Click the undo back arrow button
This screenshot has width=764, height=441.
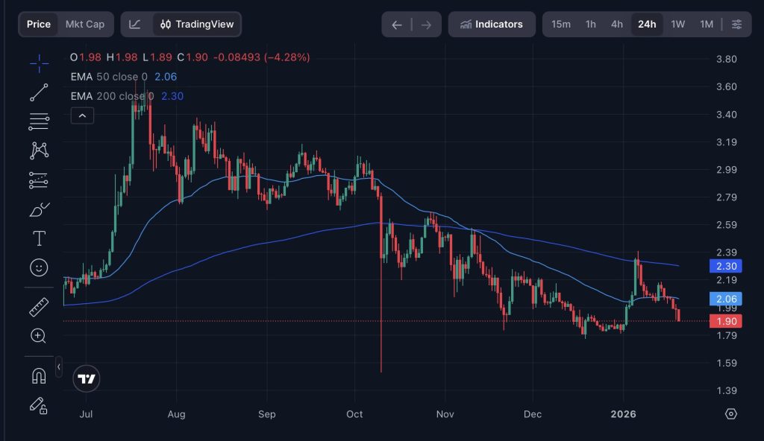(397, 25)
